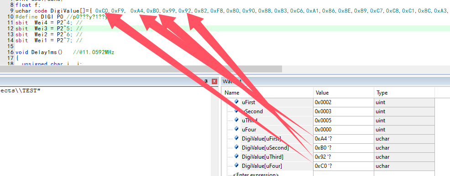This screenshot has height=176, width=450.
Task: Click line number 15 in the editor margin
Action: coord(10,46)
